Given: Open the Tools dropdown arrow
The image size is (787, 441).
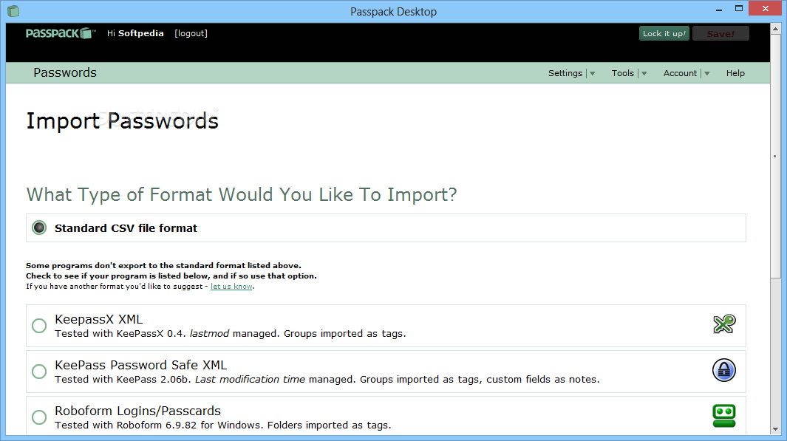Looking at the screenshot, I should coord(644,74).
